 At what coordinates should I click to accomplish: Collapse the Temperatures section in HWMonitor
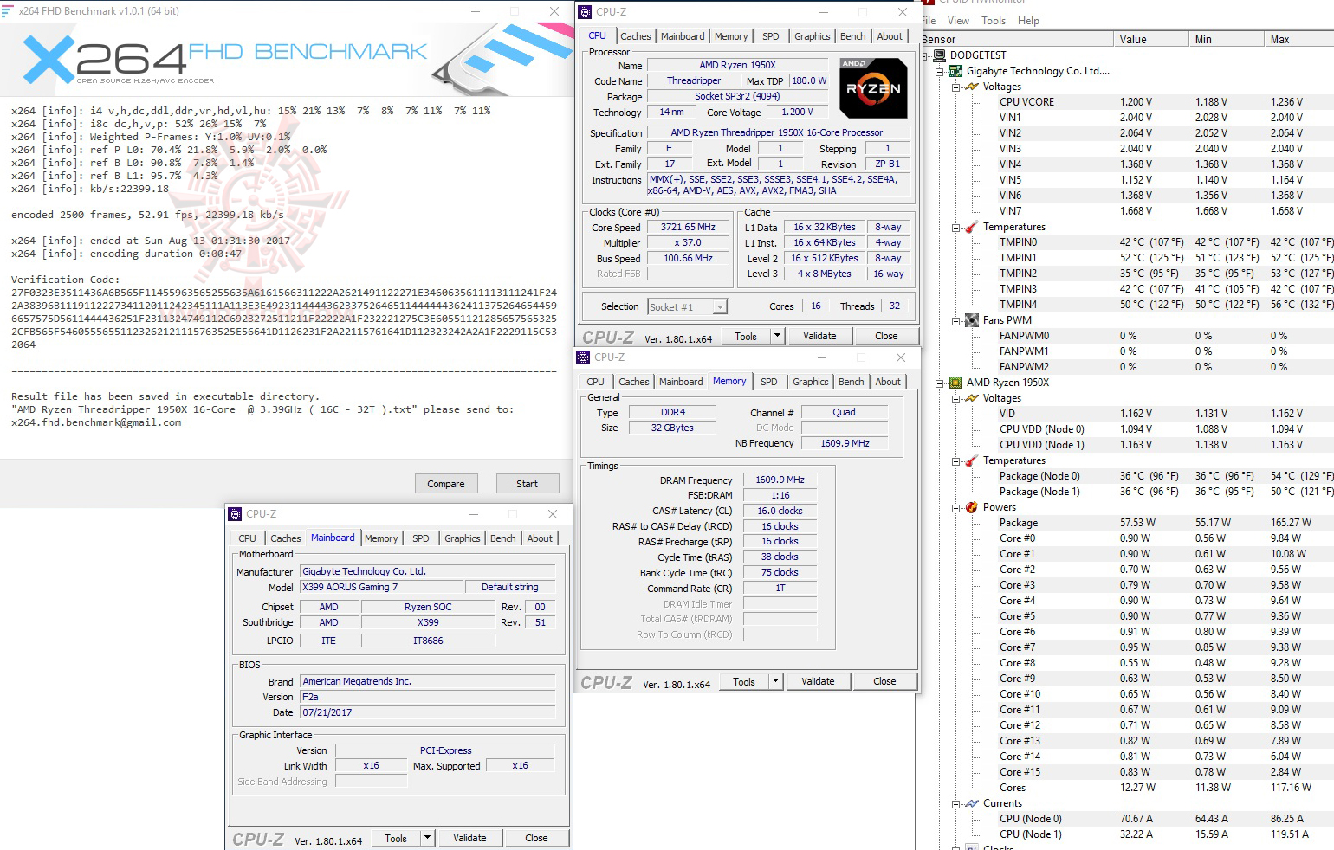(955, 226)
